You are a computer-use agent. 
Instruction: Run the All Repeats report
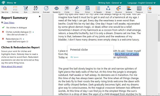(x=98, y=9)
